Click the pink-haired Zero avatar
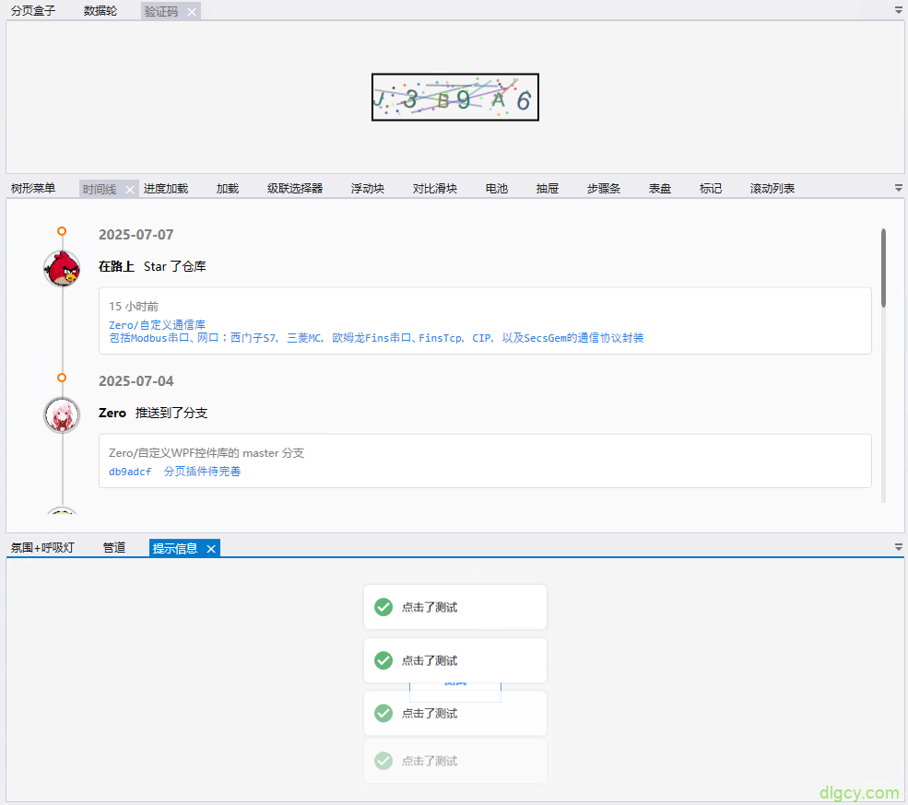The image size is (908, 805). click(x=62, y=414)
